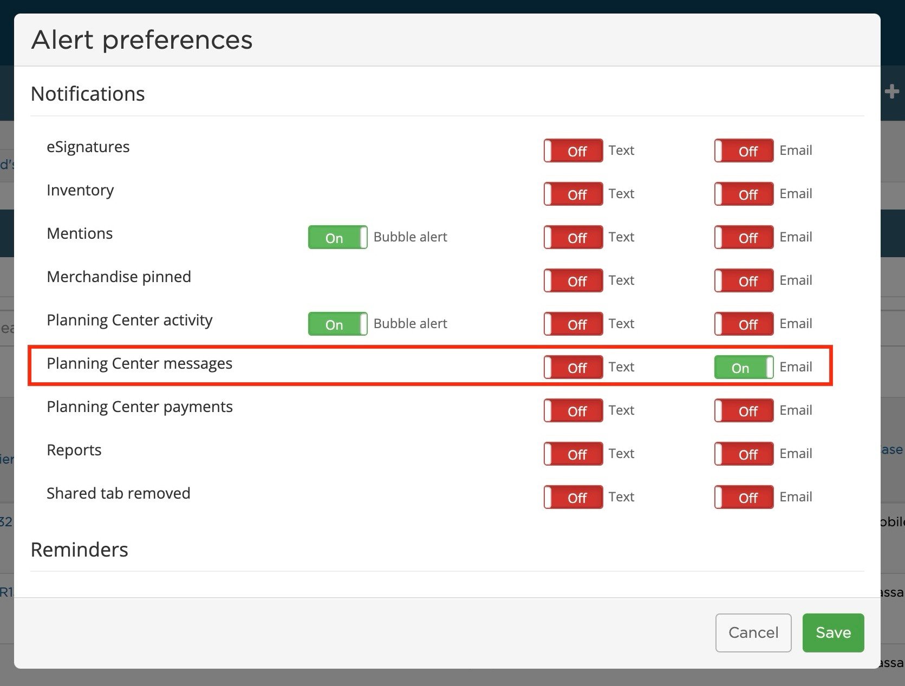This screenshot has width=905, height=686.
Task: Disable the Bubble alert for Mentions
Action: 337,237
